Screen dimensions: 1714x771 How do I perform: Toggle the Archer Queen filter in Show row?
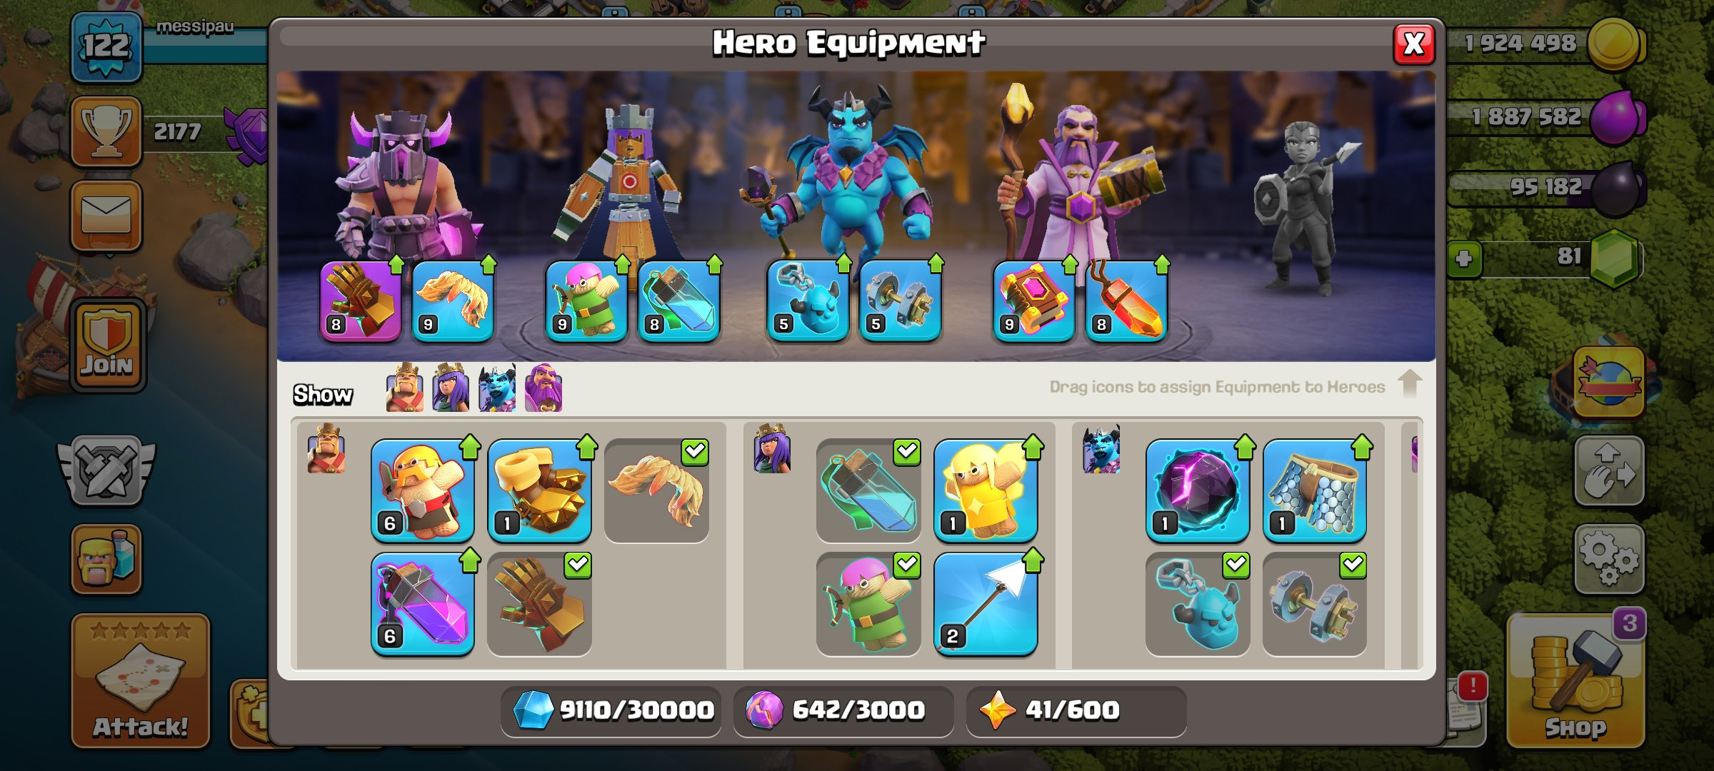pos(451,388)
